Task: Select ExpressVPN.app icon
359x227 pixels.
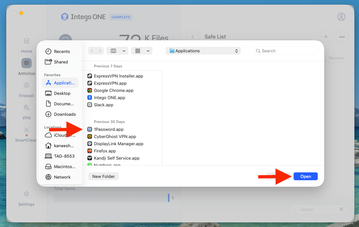Action: click(x=90, y=83)
